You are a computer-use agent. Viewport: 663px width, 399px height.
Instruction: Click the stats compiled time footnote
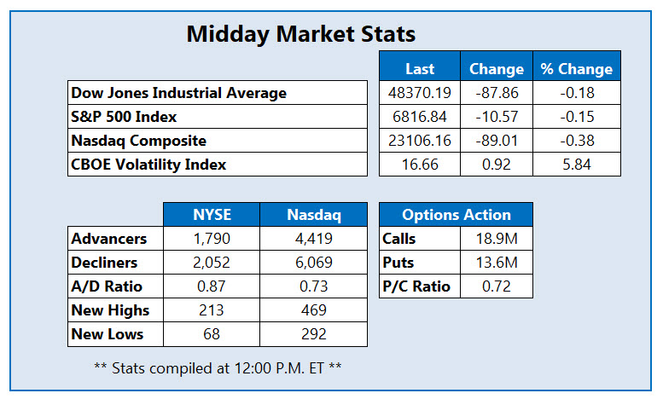(x=217, y=368)
